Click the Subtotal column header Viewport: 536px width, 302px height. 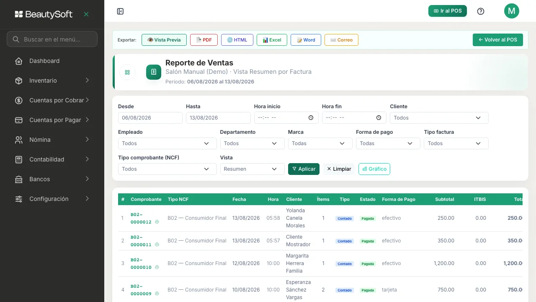pos(445,199)
